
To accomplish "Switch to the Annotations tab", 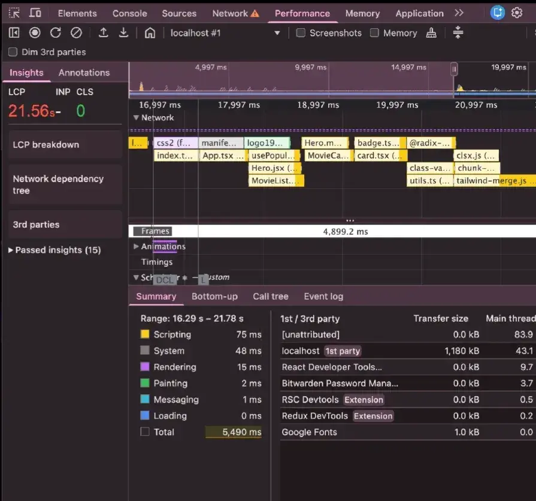I will [x=84, y=73].
